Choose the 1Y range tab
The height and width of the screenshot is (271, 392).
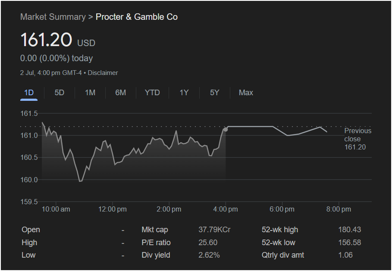click(184, 93)
